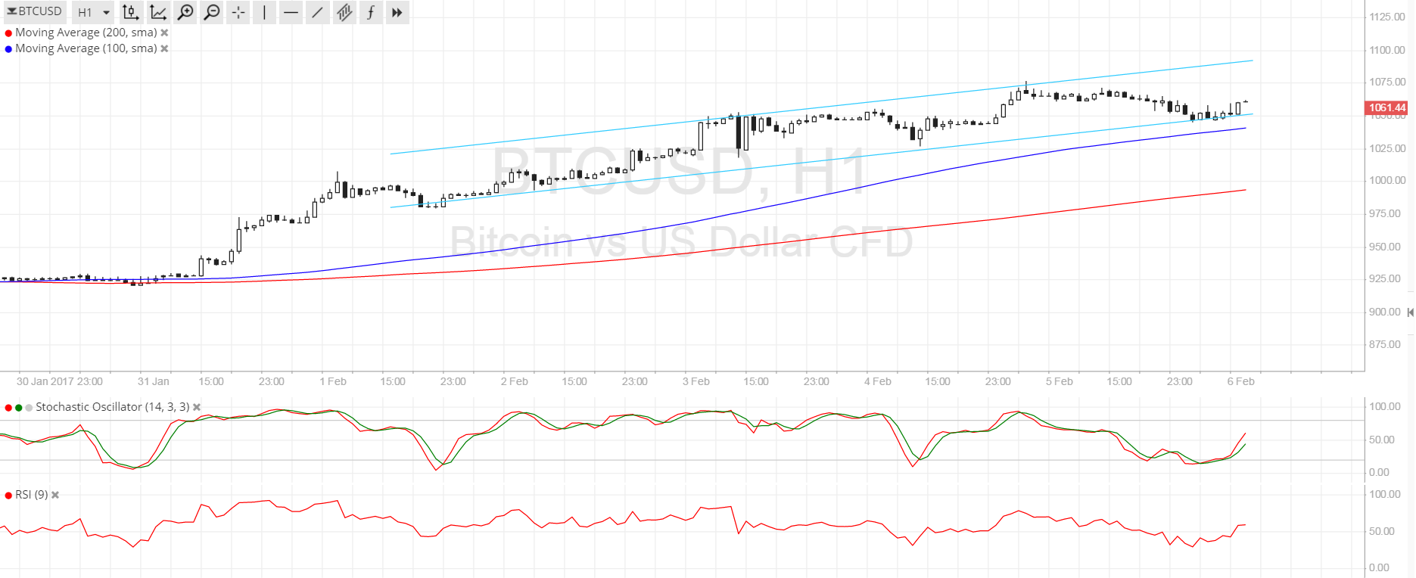1416x578 pixels.
Task: Click the line chart indicators icon
Action: (x=158, y=12)
